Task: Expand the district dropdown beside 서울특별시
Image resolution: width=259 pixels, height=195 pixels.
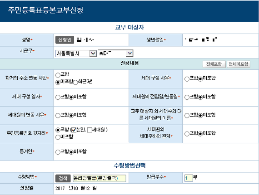Action: (x=115, y=53)
